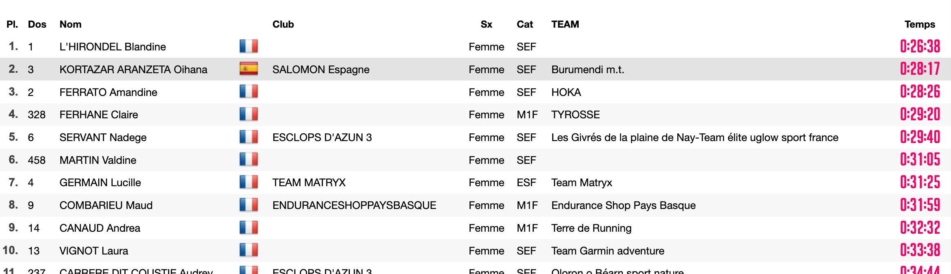Screen dimensions: 951x274
Task: Click the French flag beside GERMAIN Lucille
Action: (249, 182)
